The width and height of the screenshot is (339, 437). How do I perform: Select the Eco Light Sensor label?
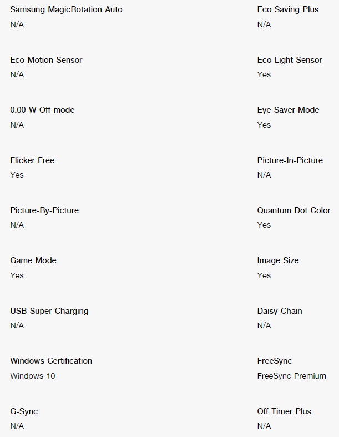point(290,60)
